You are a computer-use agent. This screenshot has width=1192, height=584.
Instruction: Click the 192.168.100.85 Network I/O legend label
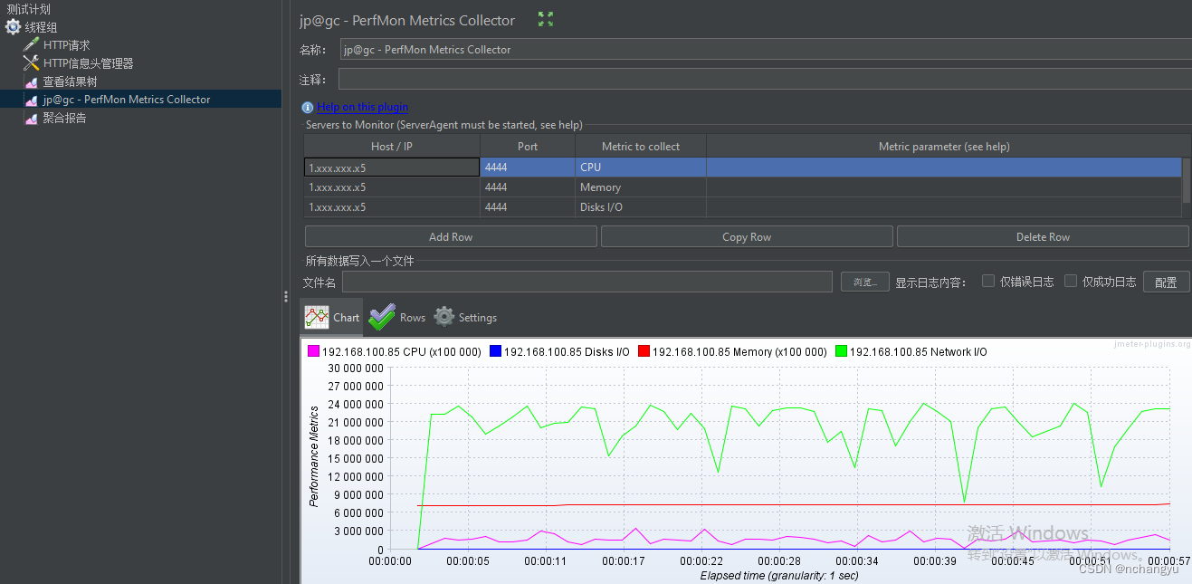click(918, 351)
